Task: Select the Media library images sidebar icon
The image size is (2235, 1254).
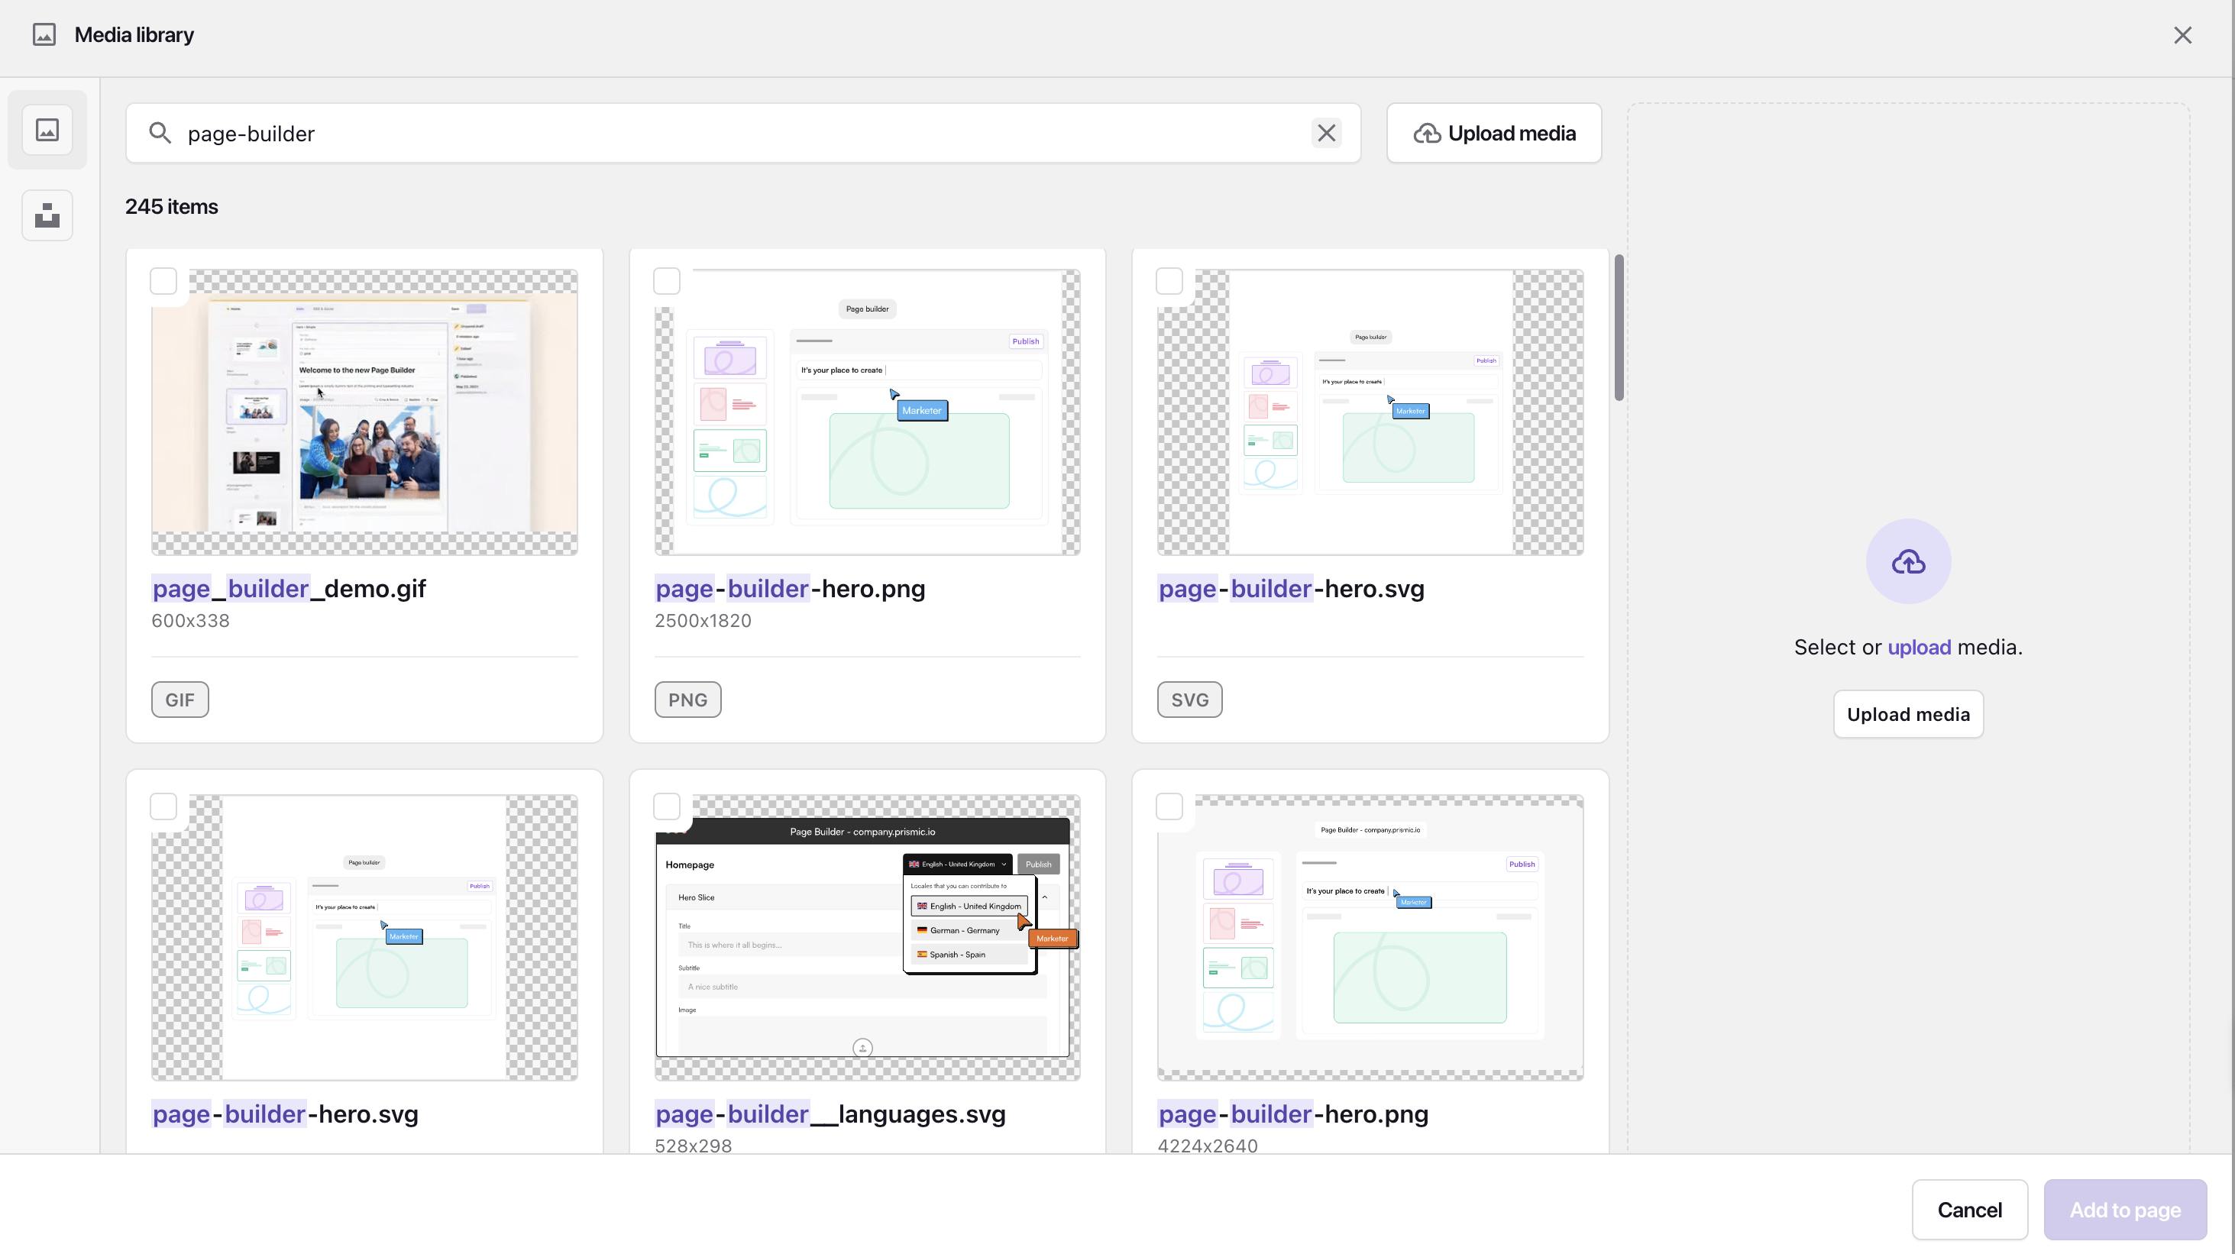Action: click(x=47, y=130)
